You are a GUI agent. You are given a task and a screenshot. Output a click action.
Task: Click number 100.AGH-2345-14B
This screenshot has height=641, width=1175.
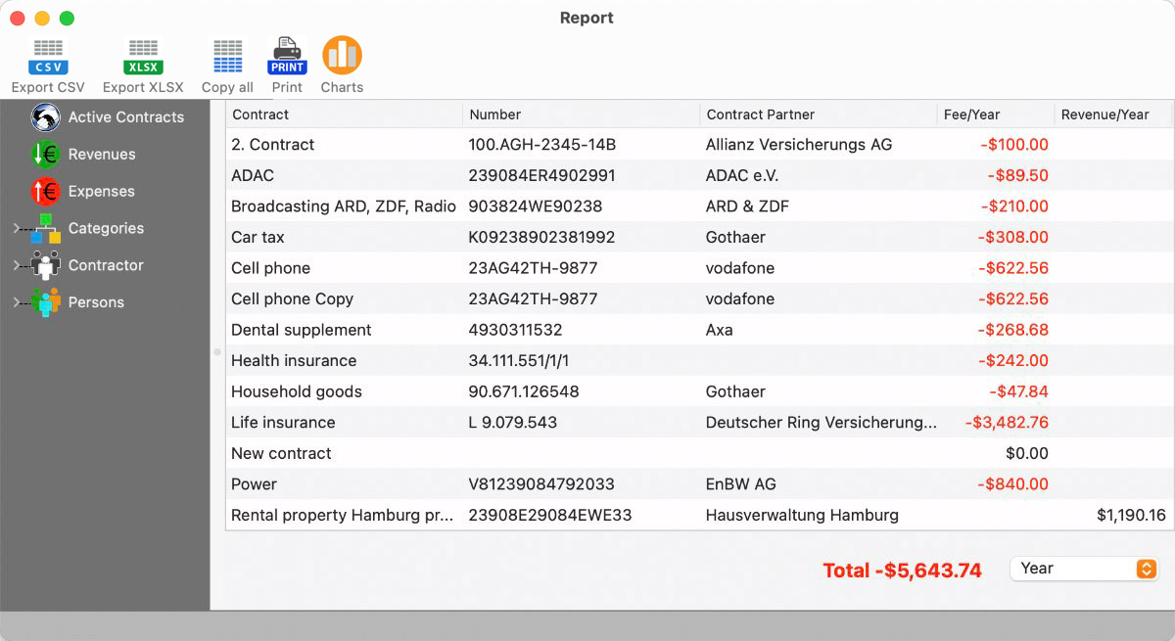[542, 145]
